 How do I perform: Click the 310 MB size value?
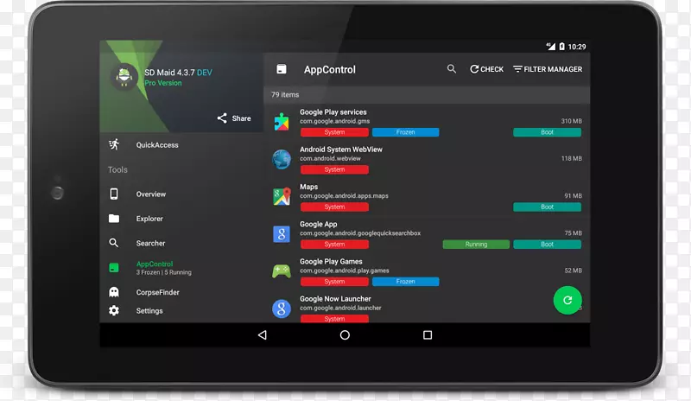[571, 121]
